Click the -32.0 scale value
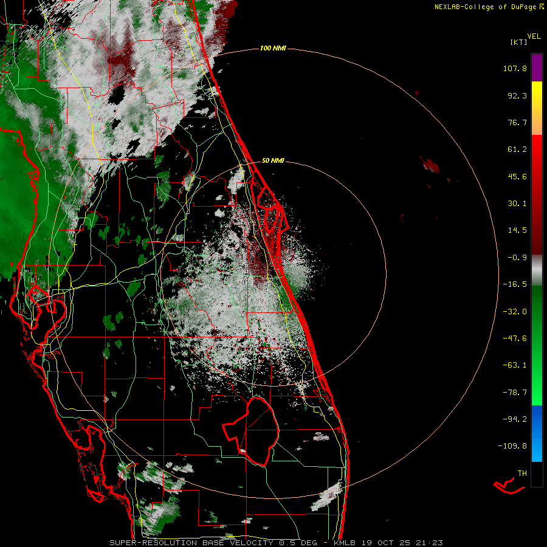547x547 pixels. (x=515, y=312)
